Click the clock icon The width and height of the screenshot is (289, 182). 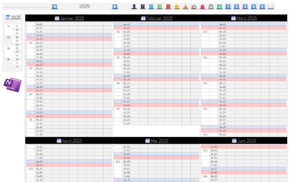pyautogui.click(x=211, y=7)
